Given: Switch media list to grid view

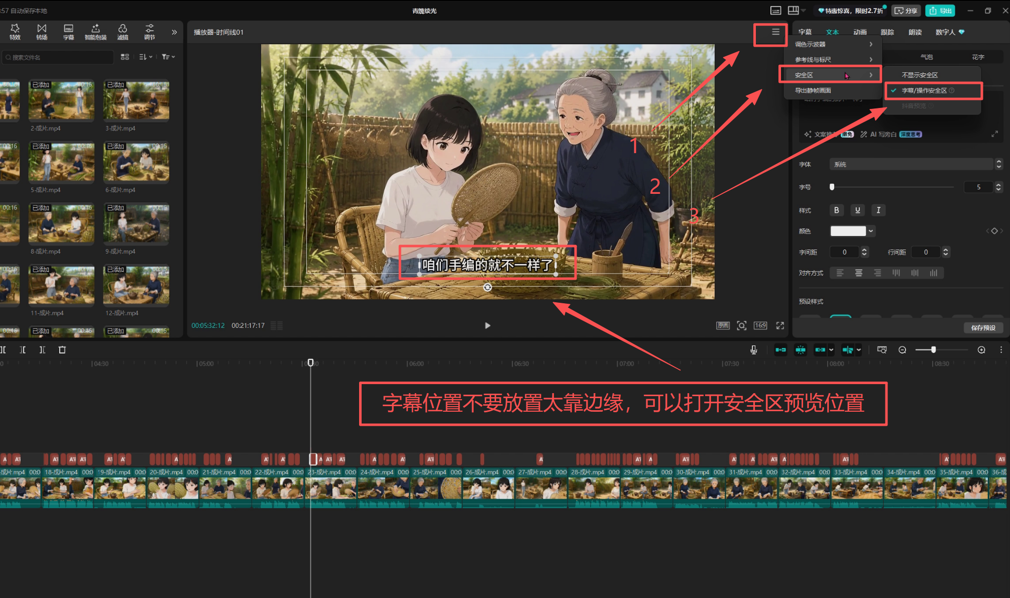Looking at the screenshot, I should [125, 57].
